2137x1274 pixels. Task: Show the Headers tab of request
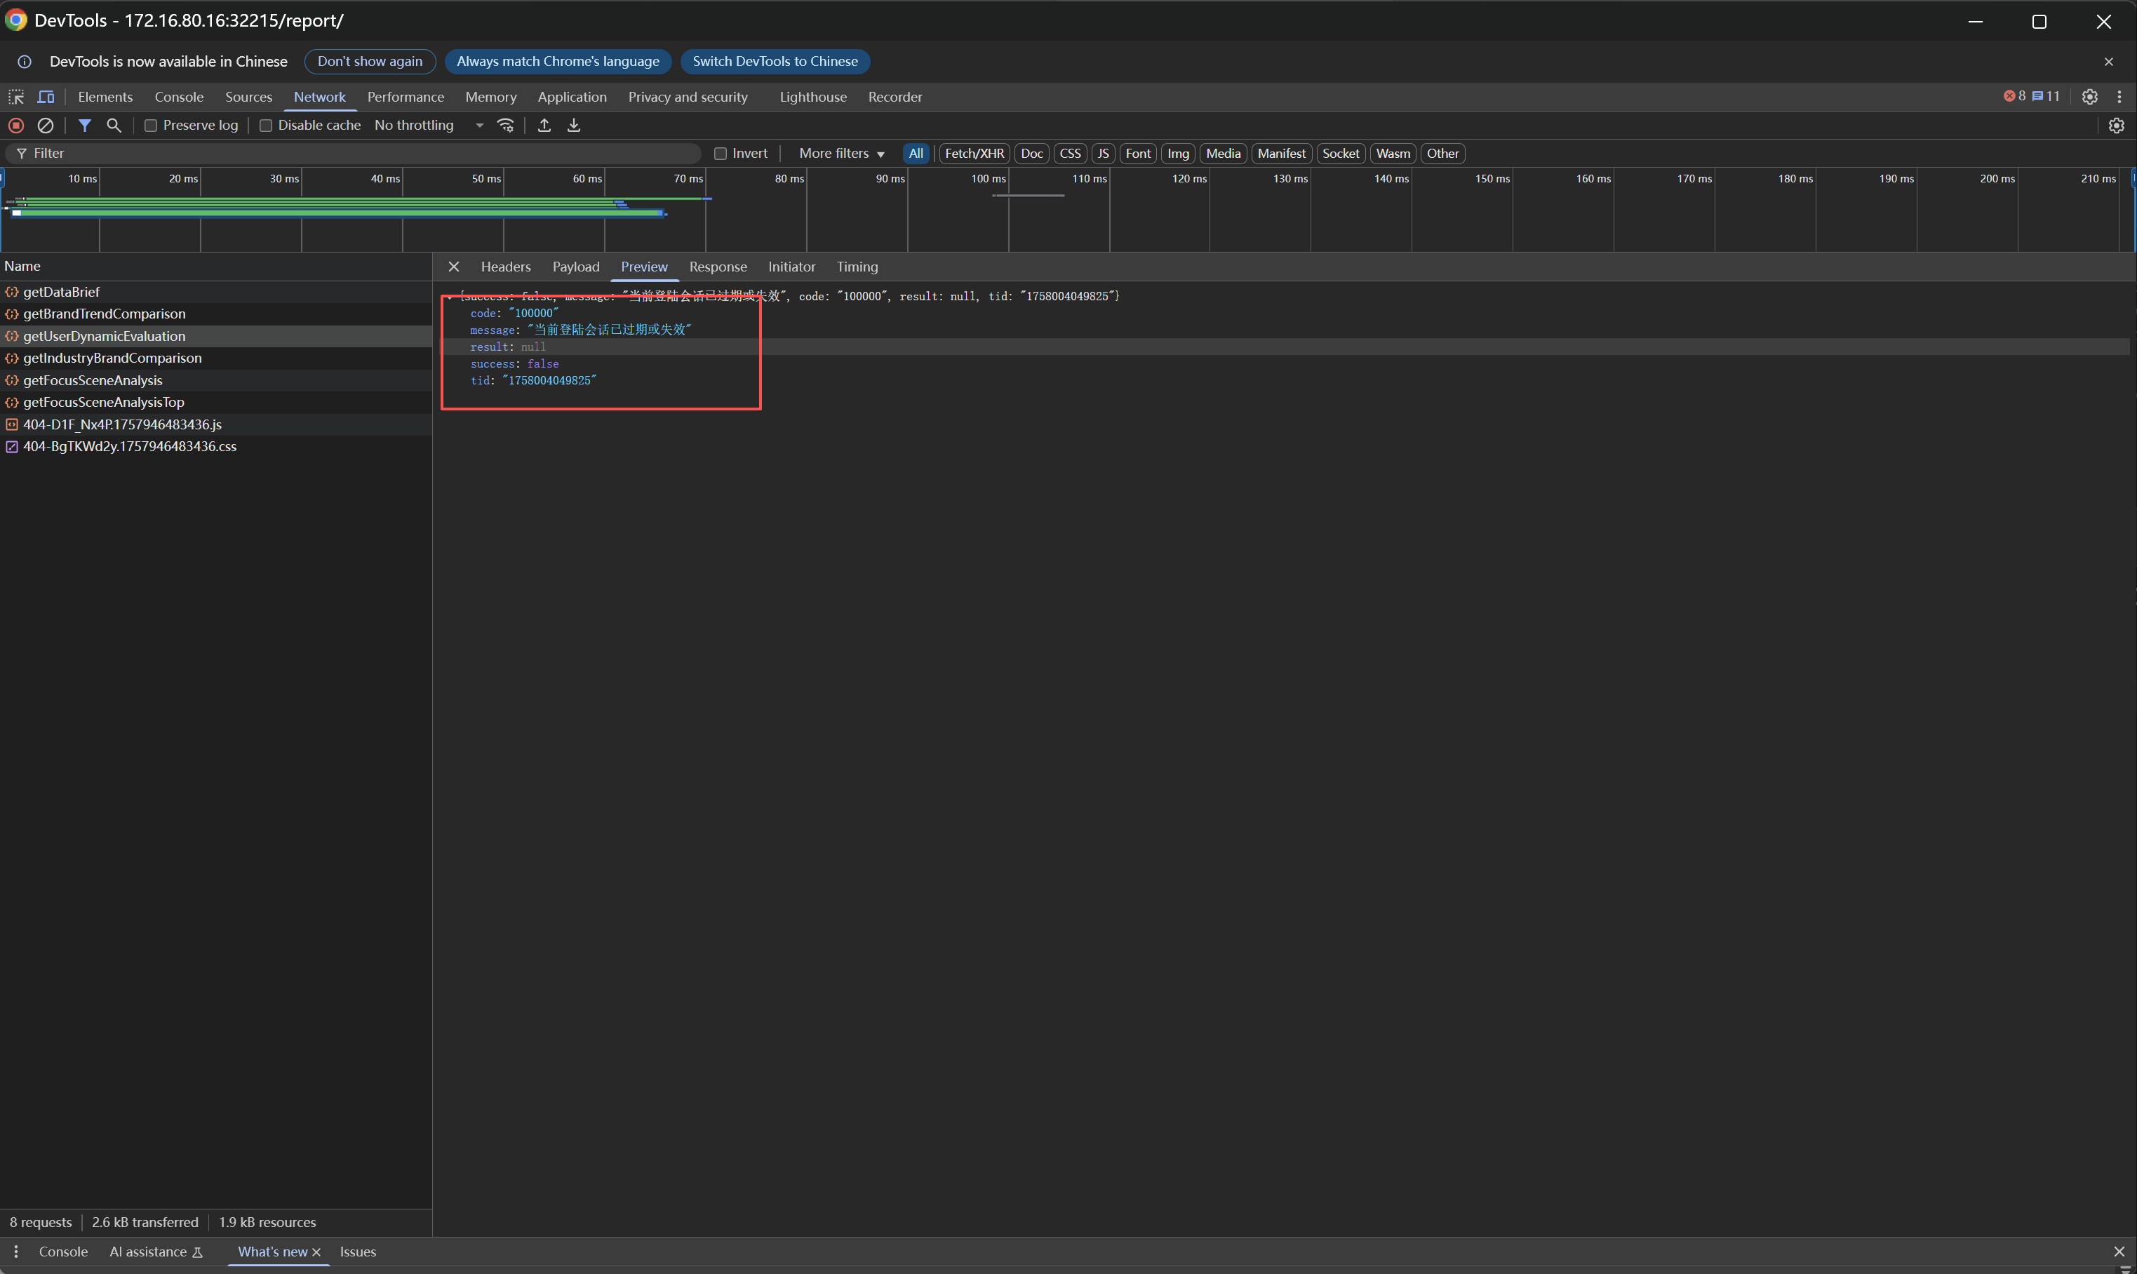(x=506, y=267)
